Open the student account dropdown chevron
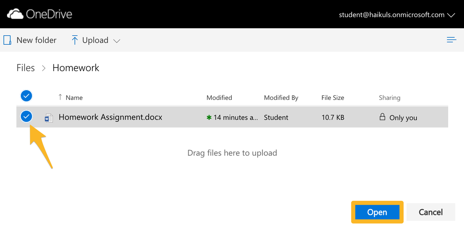The height and width of the screenshot is (225, 464). point(451,15)
